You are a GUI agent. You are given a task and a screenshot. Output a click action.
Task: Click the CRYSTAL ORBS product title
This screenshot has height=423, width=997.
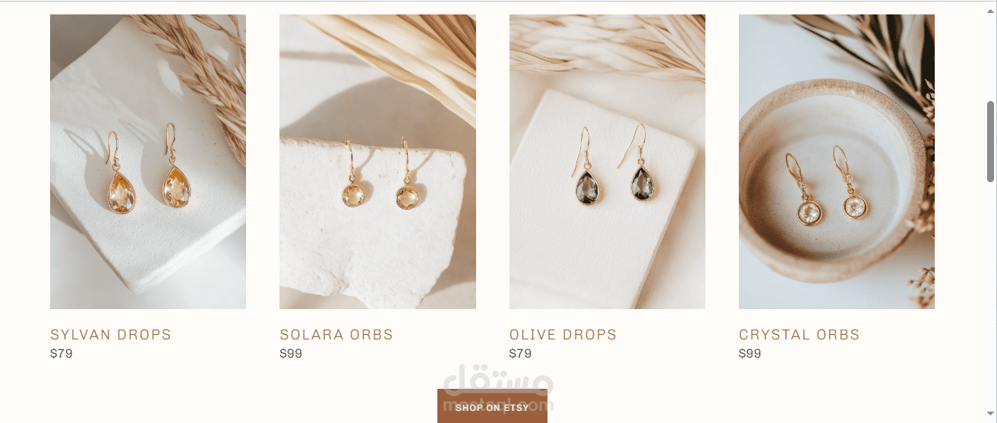[800, 335]
